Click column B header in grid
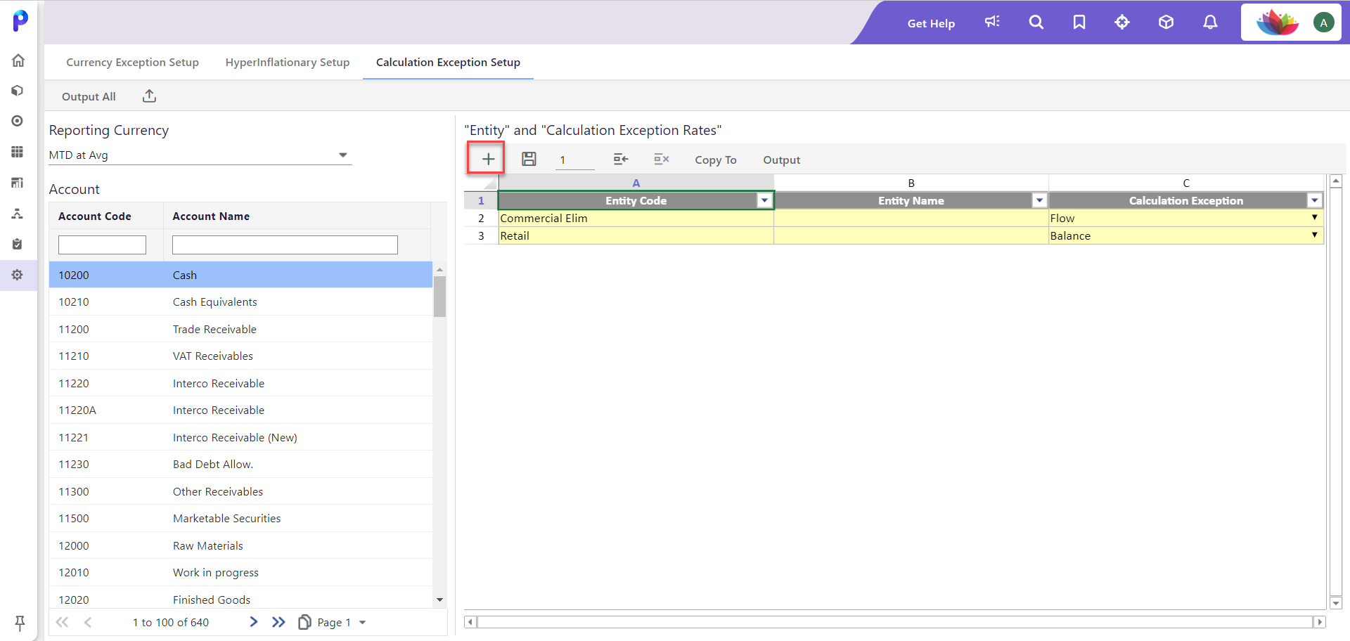The height and width of the screenshot is (641, 1350). click(911, 183)
